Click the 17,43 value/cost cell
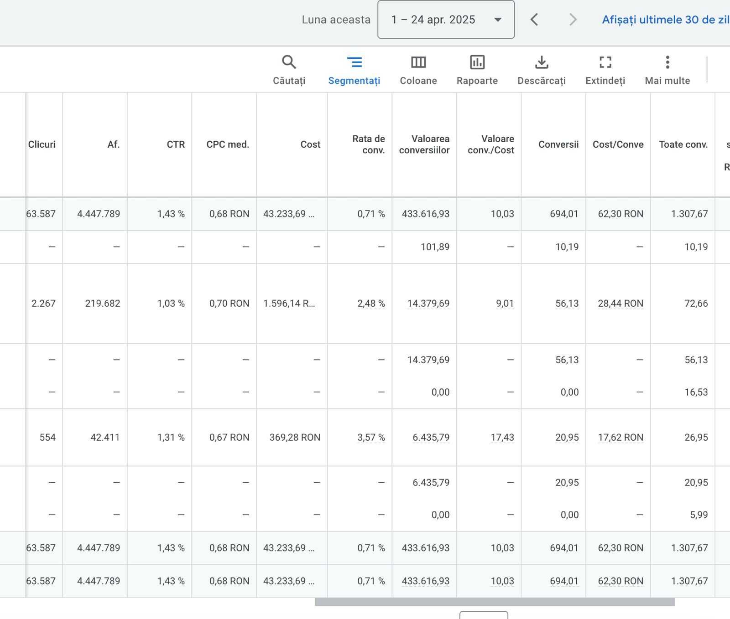 [502, 438]
